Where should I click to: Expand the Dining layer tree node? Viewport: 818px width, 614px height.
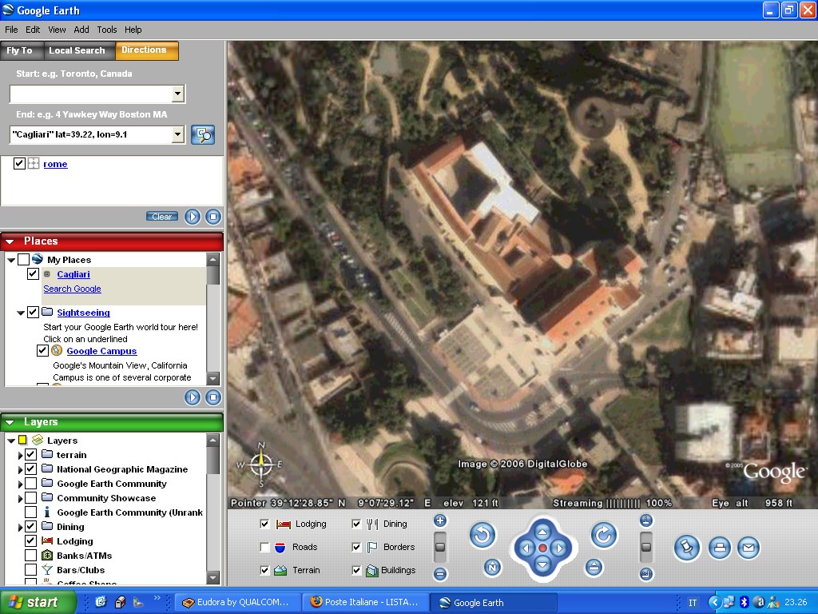coord(20,528)
